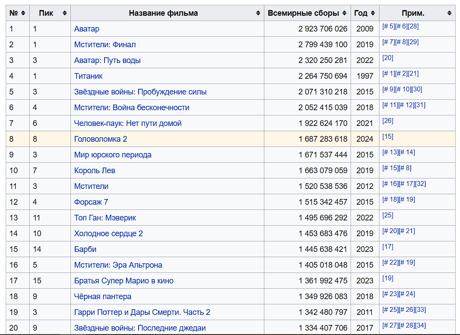Open Мир юрского периода link
This screenshot has width=460, height=335.
click(x=112, y=155)
